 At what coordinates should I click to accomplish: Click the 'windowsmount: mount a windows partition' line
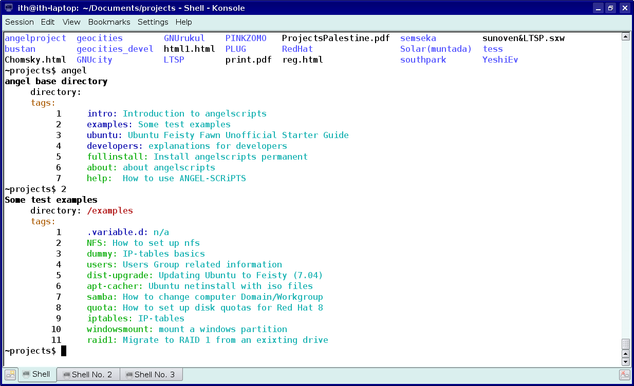tap(187, 329)
